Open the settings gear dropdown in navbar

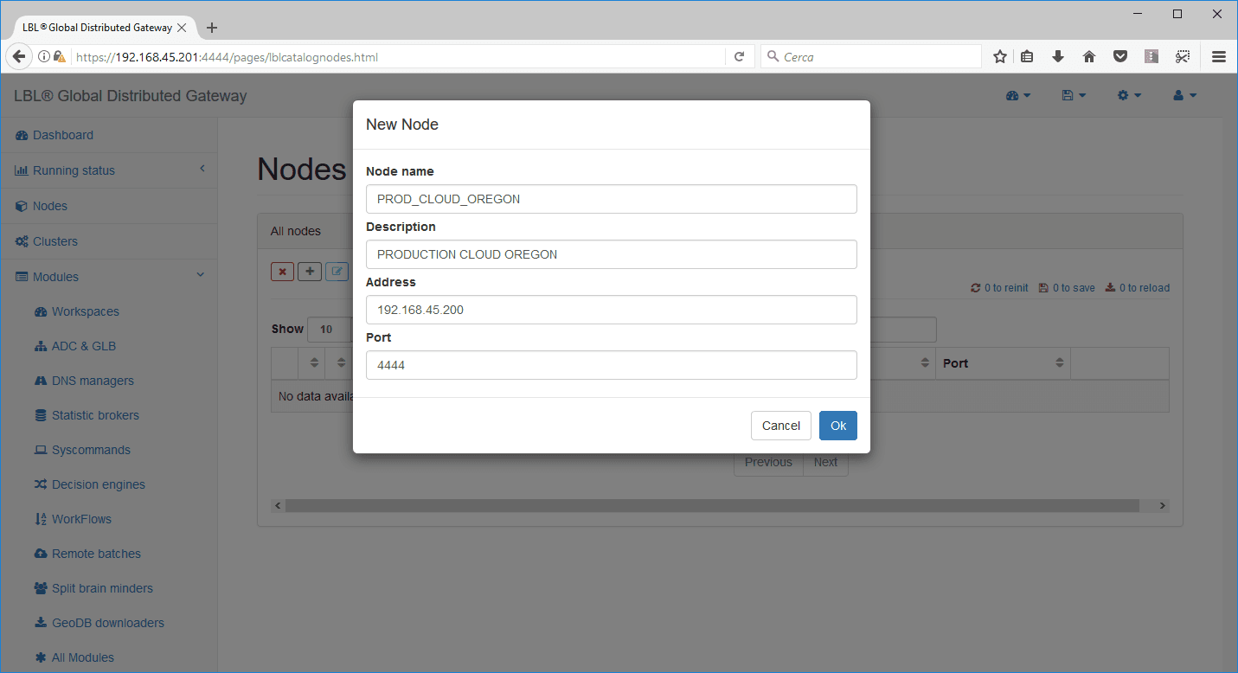click(1129, 95)
